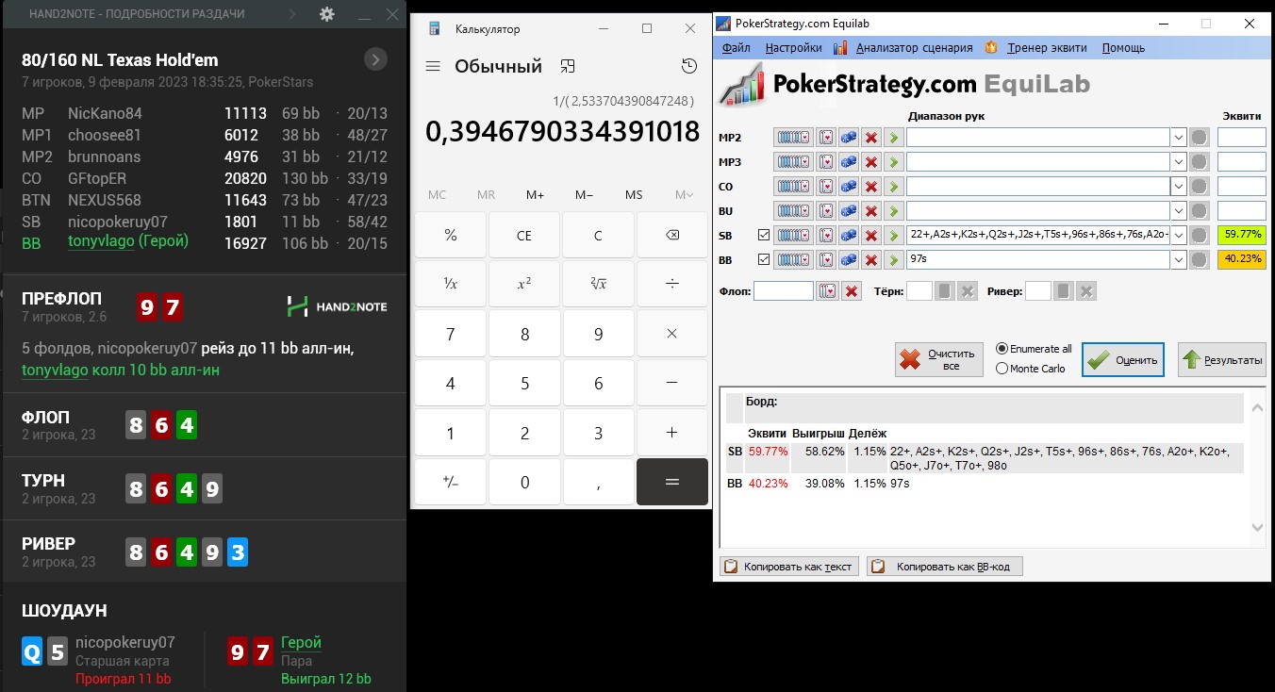Click Результаты button
The height and width of the screenshot is (692, 1275).
pyautogui.click(x=1222, y=359)
